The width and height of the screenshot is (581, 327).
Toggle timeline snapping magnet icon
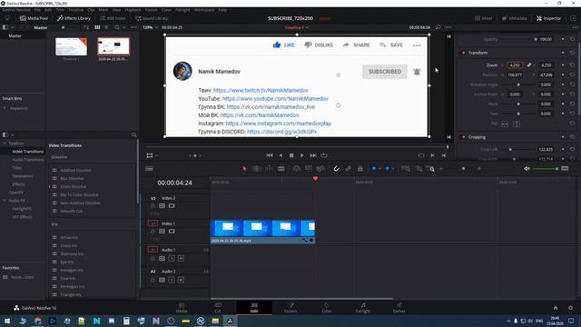[336, 169]
